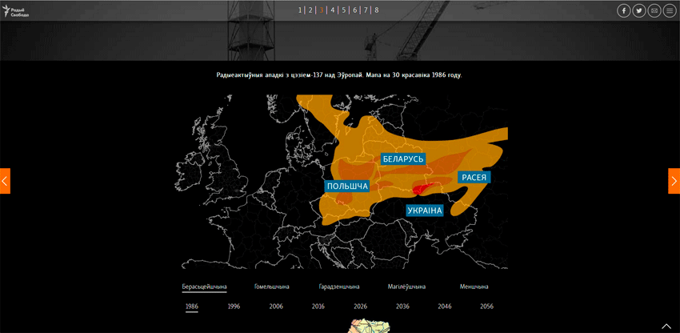Show the map for year 2056
Screen dimensions: 680x333
click(486, 307)
